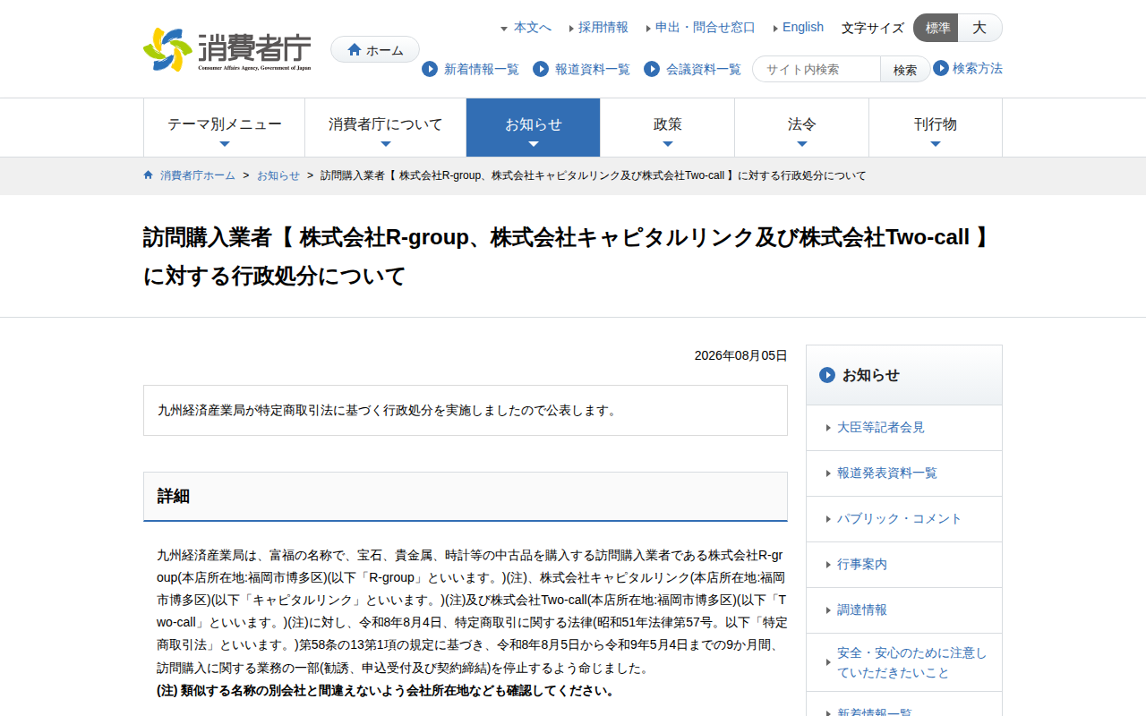Screen dimensions: 1146x716
Task: Expand 刊行物 navigation menu
Action: tap(936, 127)
